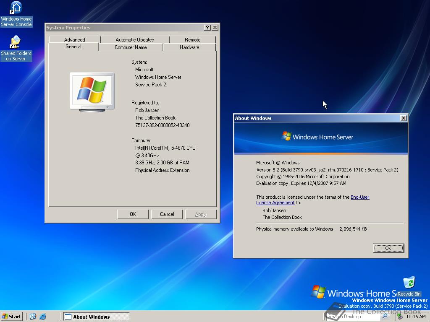Open the Recycle Bin icon
The width and height of the screenshot is (430, 322).
click(x=409, y=286)
